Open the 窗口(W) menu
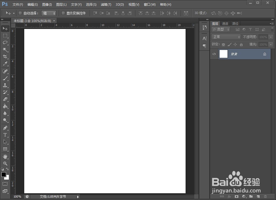Screen dimensions: 276x200 tap(150, 5)
